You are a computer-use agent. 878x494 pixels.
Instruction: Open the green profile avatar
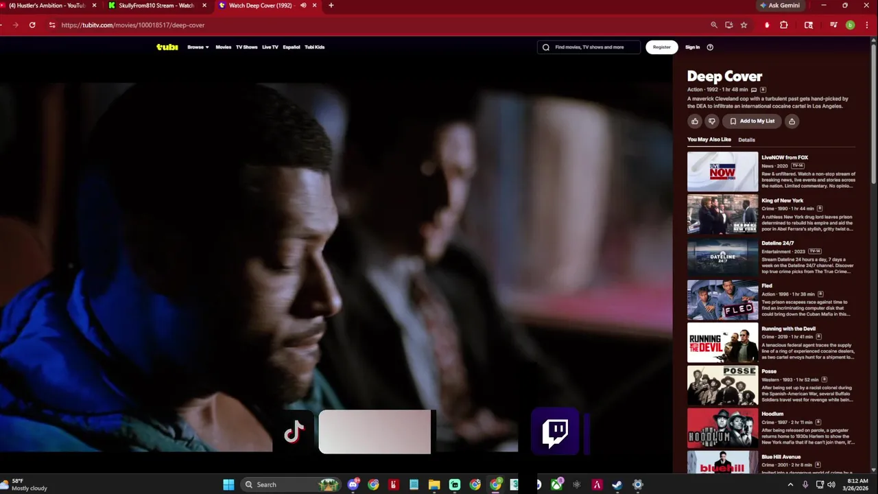(851, 25)
